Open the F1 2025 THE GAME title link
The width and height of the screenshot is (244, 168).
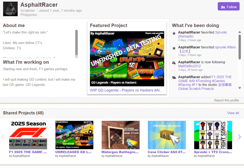pos(28,152)
